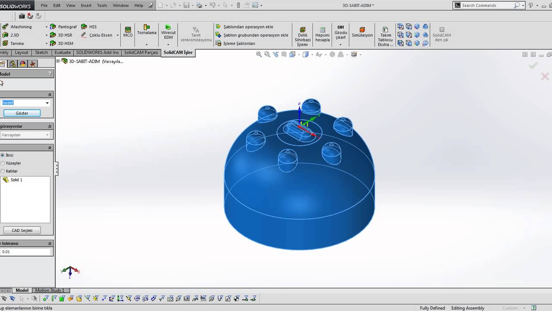
Task: Select the HSS operation
Action: (x=89, y=27)
